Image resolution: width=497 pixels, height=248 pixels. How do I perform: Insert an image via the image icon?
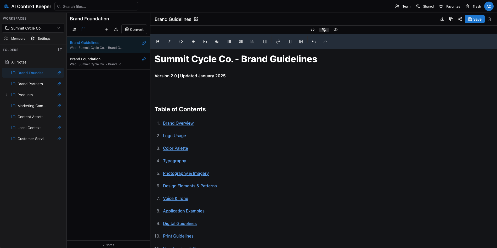301,42
